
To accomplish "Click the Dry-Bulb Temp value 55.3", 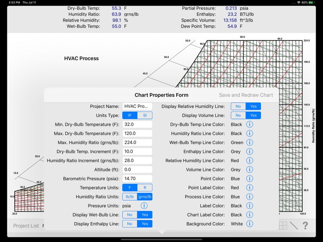I will [116, 8].
